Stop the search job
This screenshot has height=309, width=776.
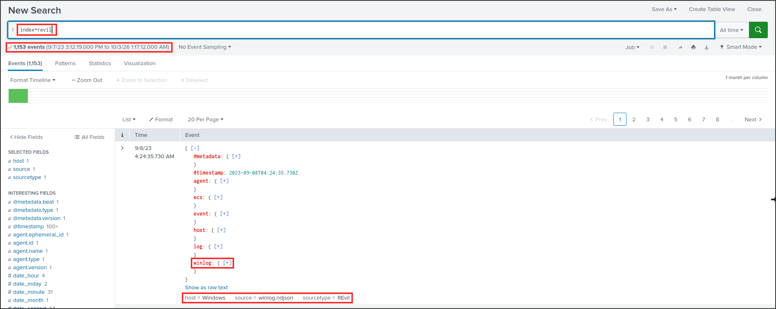coord(665,47)
